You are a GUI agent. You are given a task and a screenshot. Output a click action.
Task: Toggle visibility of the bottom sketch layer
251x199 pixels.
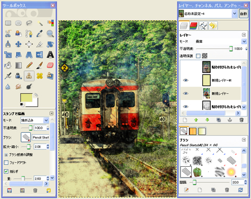186,106
